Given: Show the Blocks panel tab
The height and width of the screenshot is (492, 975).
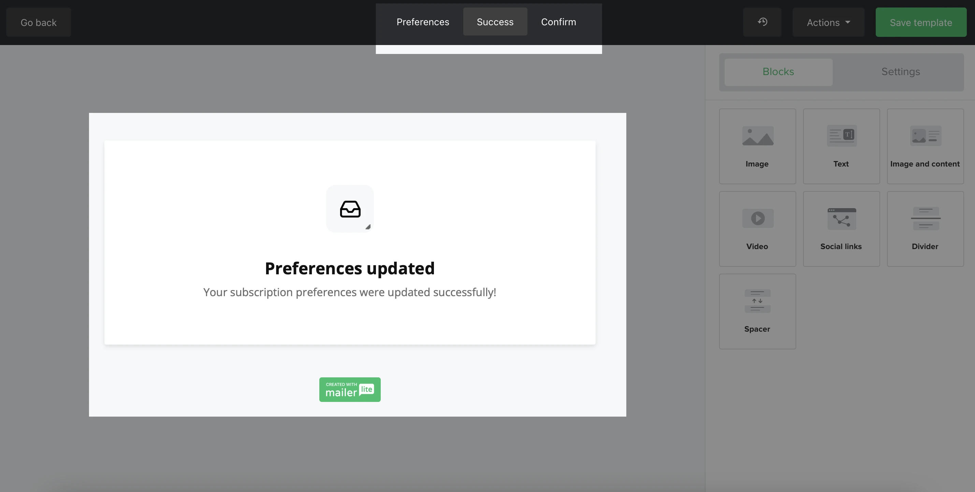Looking at the screenshot, I should pyautogui.click(x=778, y=72).
